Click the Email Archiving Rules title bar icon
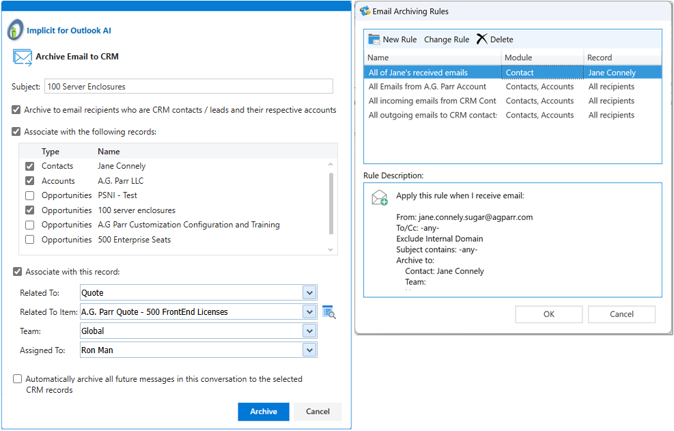Screen dimensions: 674x431 (365, 12)
